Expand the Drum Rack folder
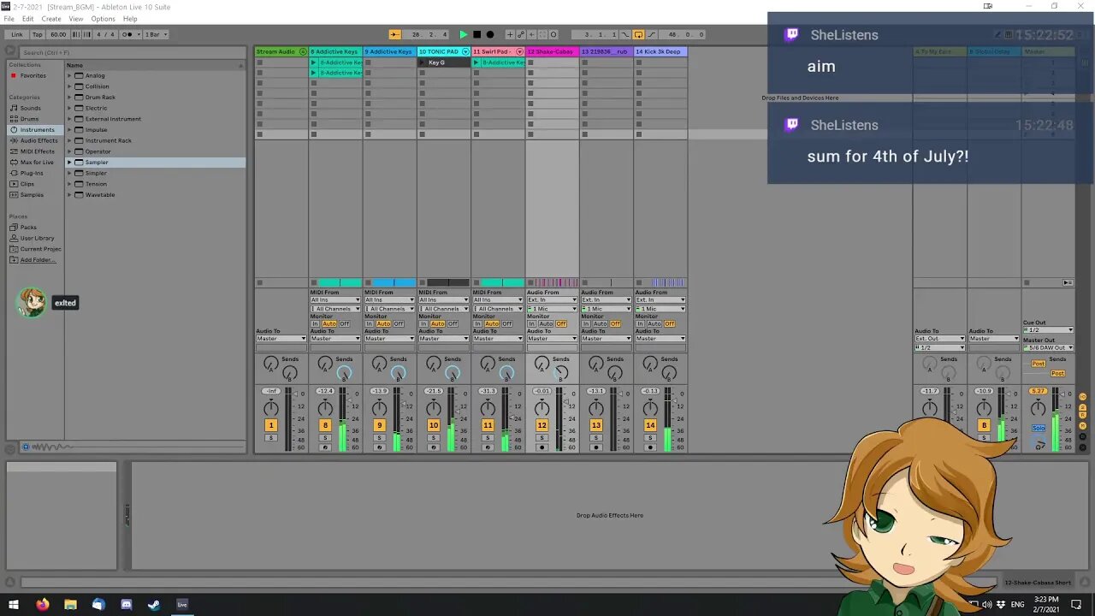 pos(70,97)
